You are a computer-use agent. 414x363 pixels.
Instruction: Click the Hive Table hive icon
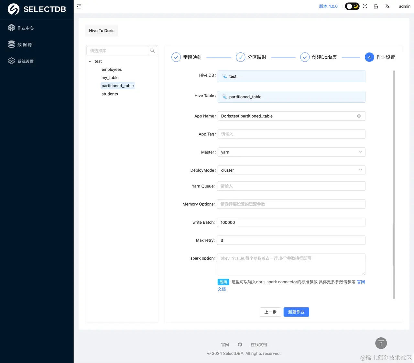point(225,97)
